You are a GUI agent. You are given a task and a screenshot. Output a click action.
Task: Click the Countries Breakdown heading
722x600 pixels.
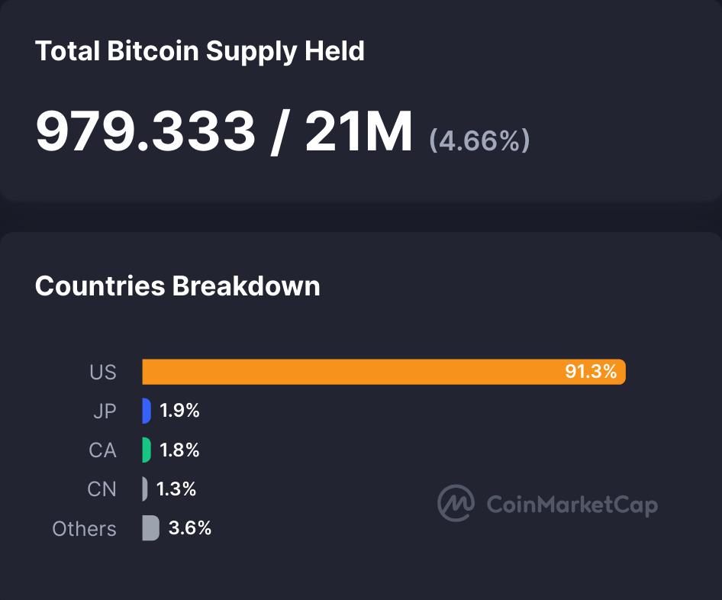[178, 285]
